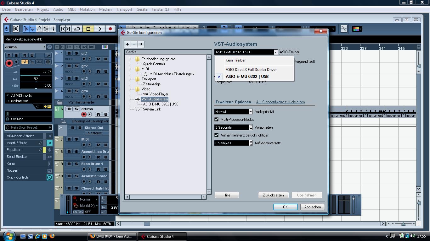Click the Stop transport button
Viewport: 430px width, 241px height.
point(88,29)
